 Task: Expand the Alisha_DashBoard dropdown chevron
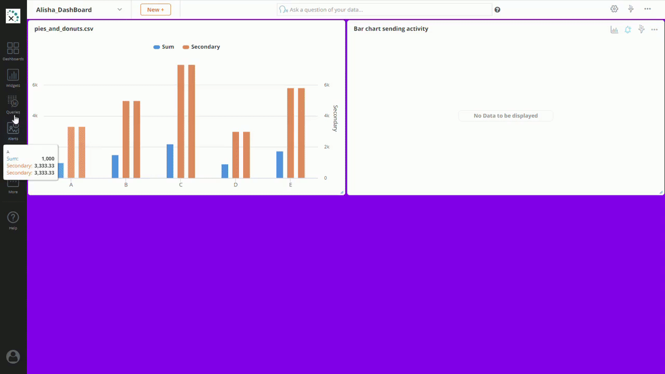coord(119,9)
